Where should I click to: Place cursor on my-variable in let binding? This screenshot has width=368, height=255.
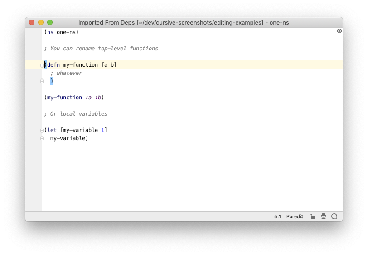click(x=80, y=130)
